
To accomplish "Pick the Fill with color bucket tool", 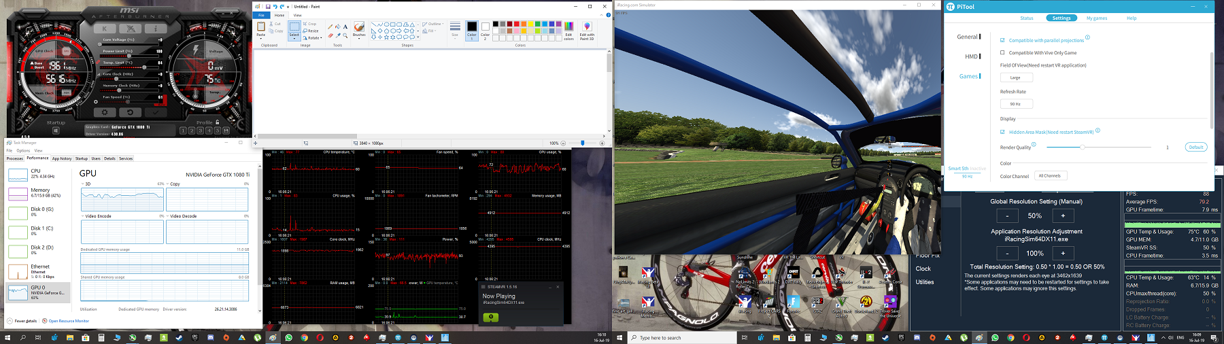I will coord(337,27).
